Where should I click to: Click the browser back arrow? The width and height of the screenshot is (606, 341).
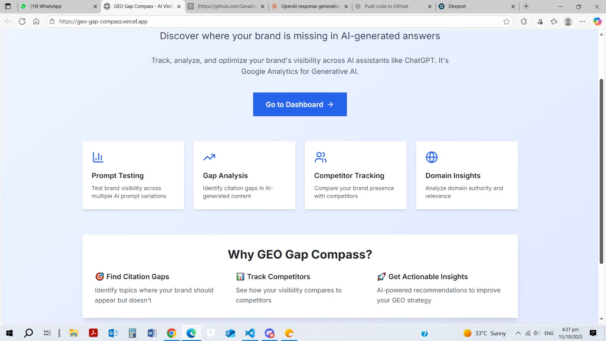click(x=8, y=22)
